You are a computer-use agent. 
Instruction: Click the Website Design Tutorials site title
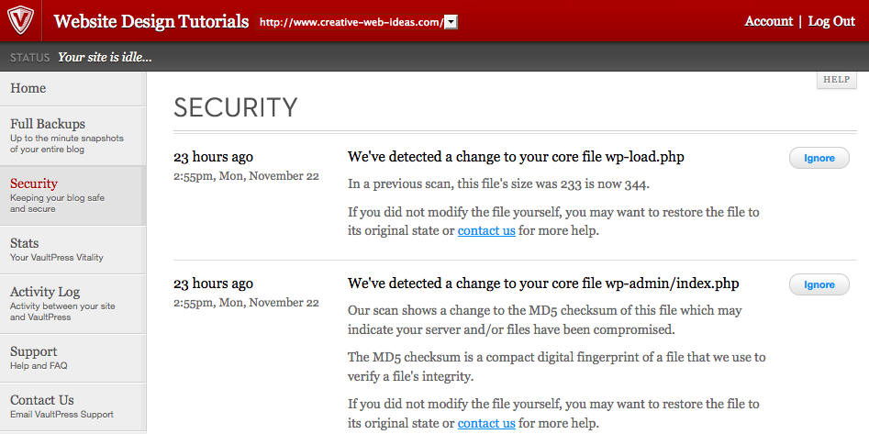151,21
